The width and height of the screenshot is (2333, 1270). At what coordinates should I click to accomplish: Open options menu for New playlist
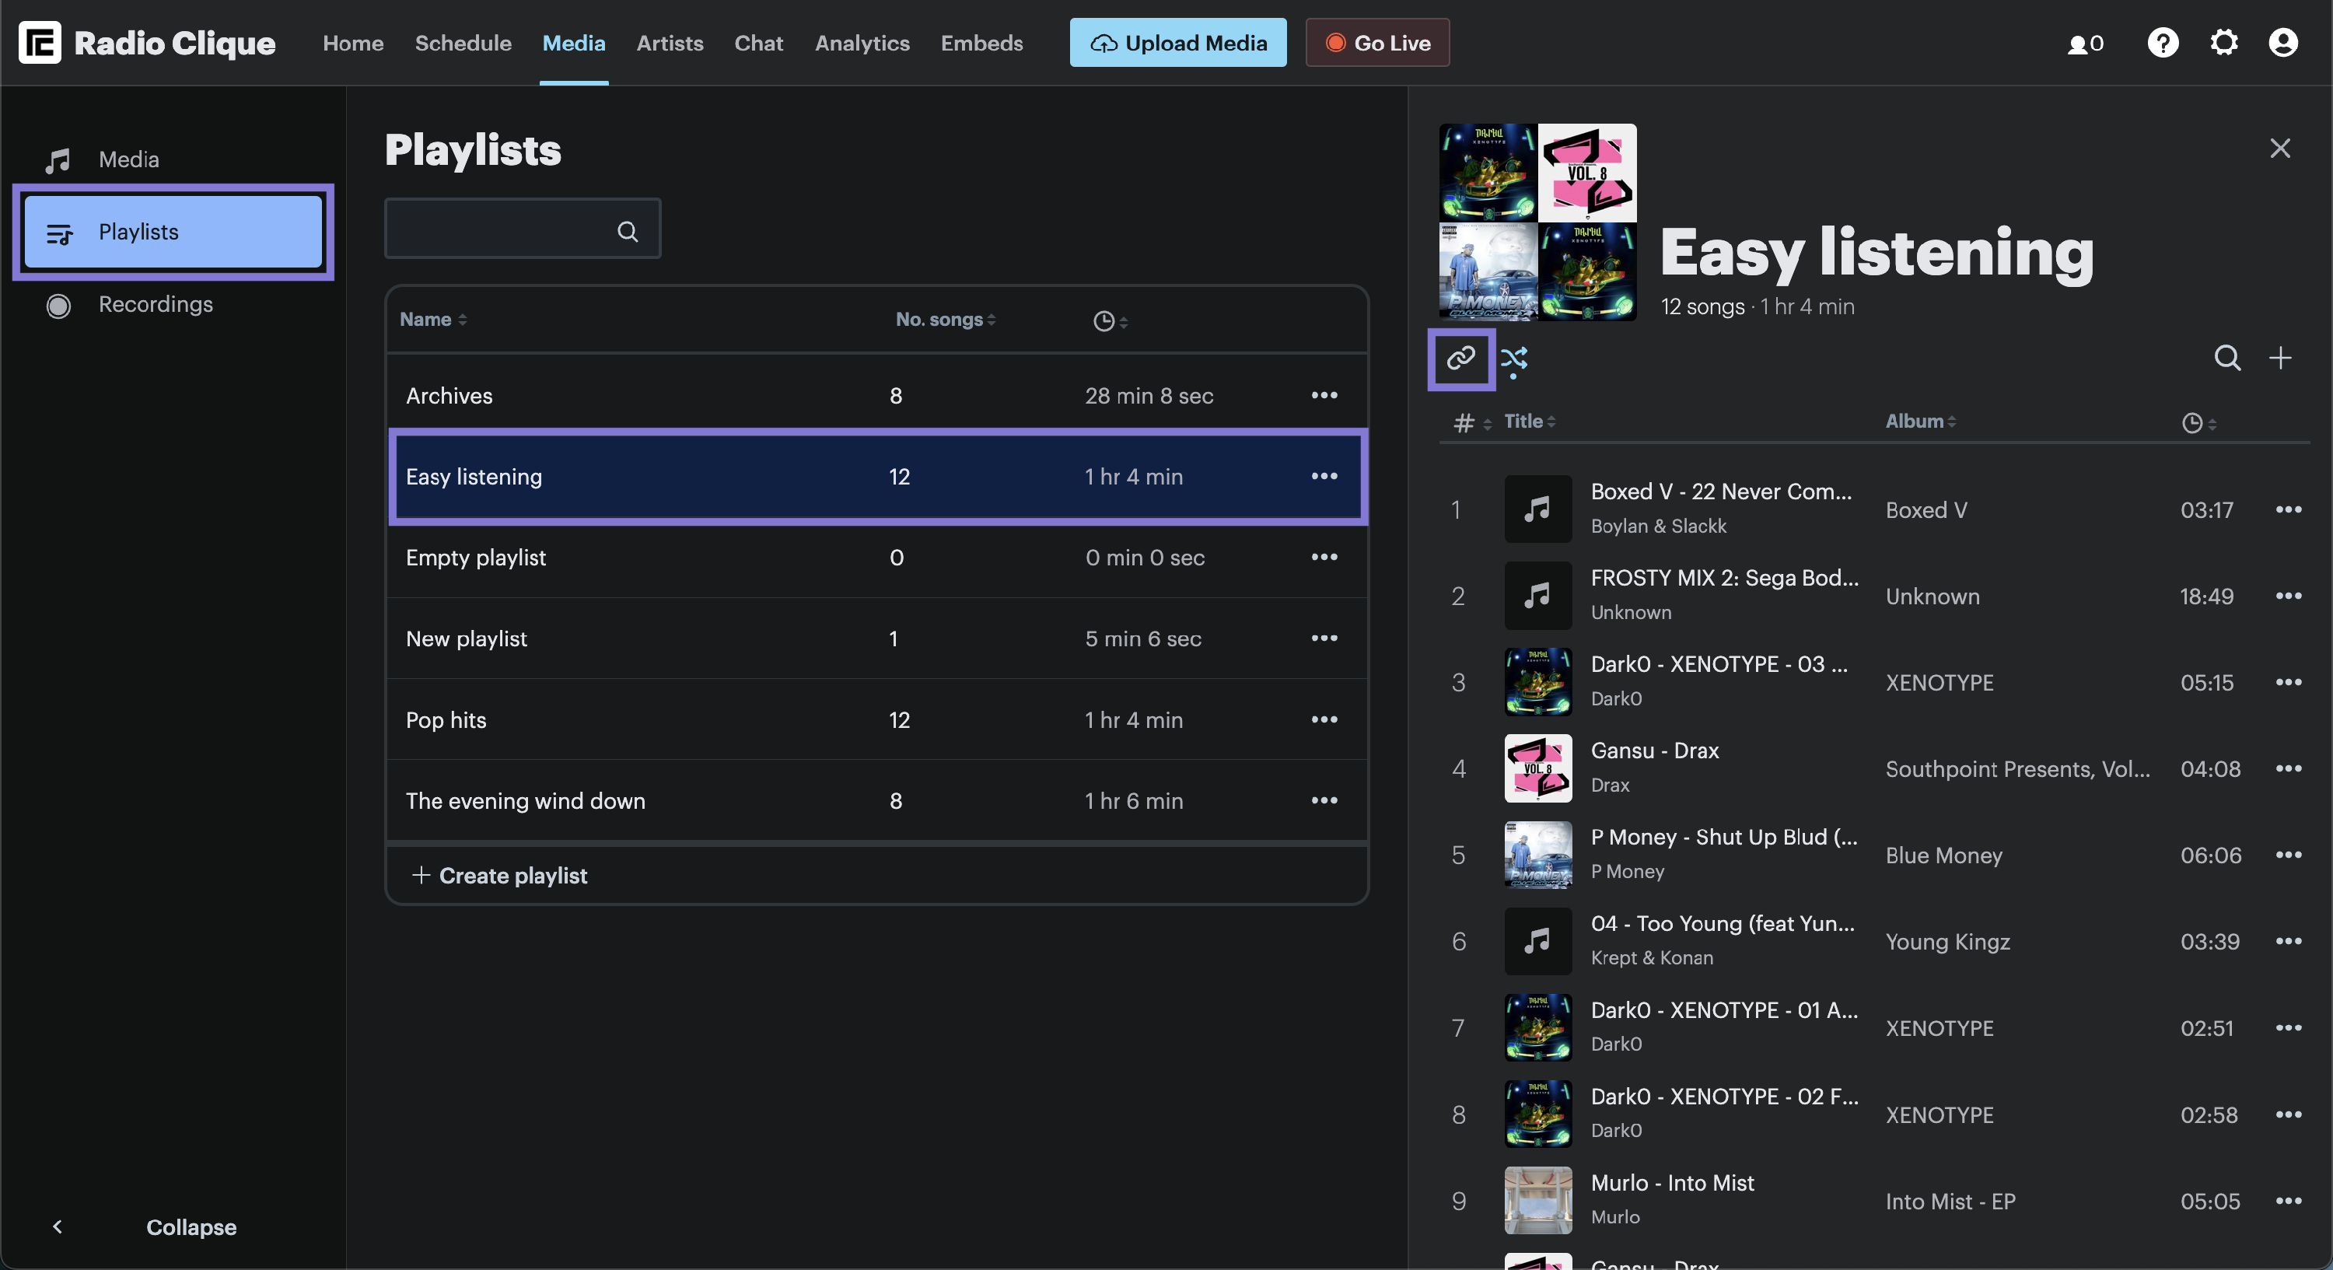(x=1324, y=638)
